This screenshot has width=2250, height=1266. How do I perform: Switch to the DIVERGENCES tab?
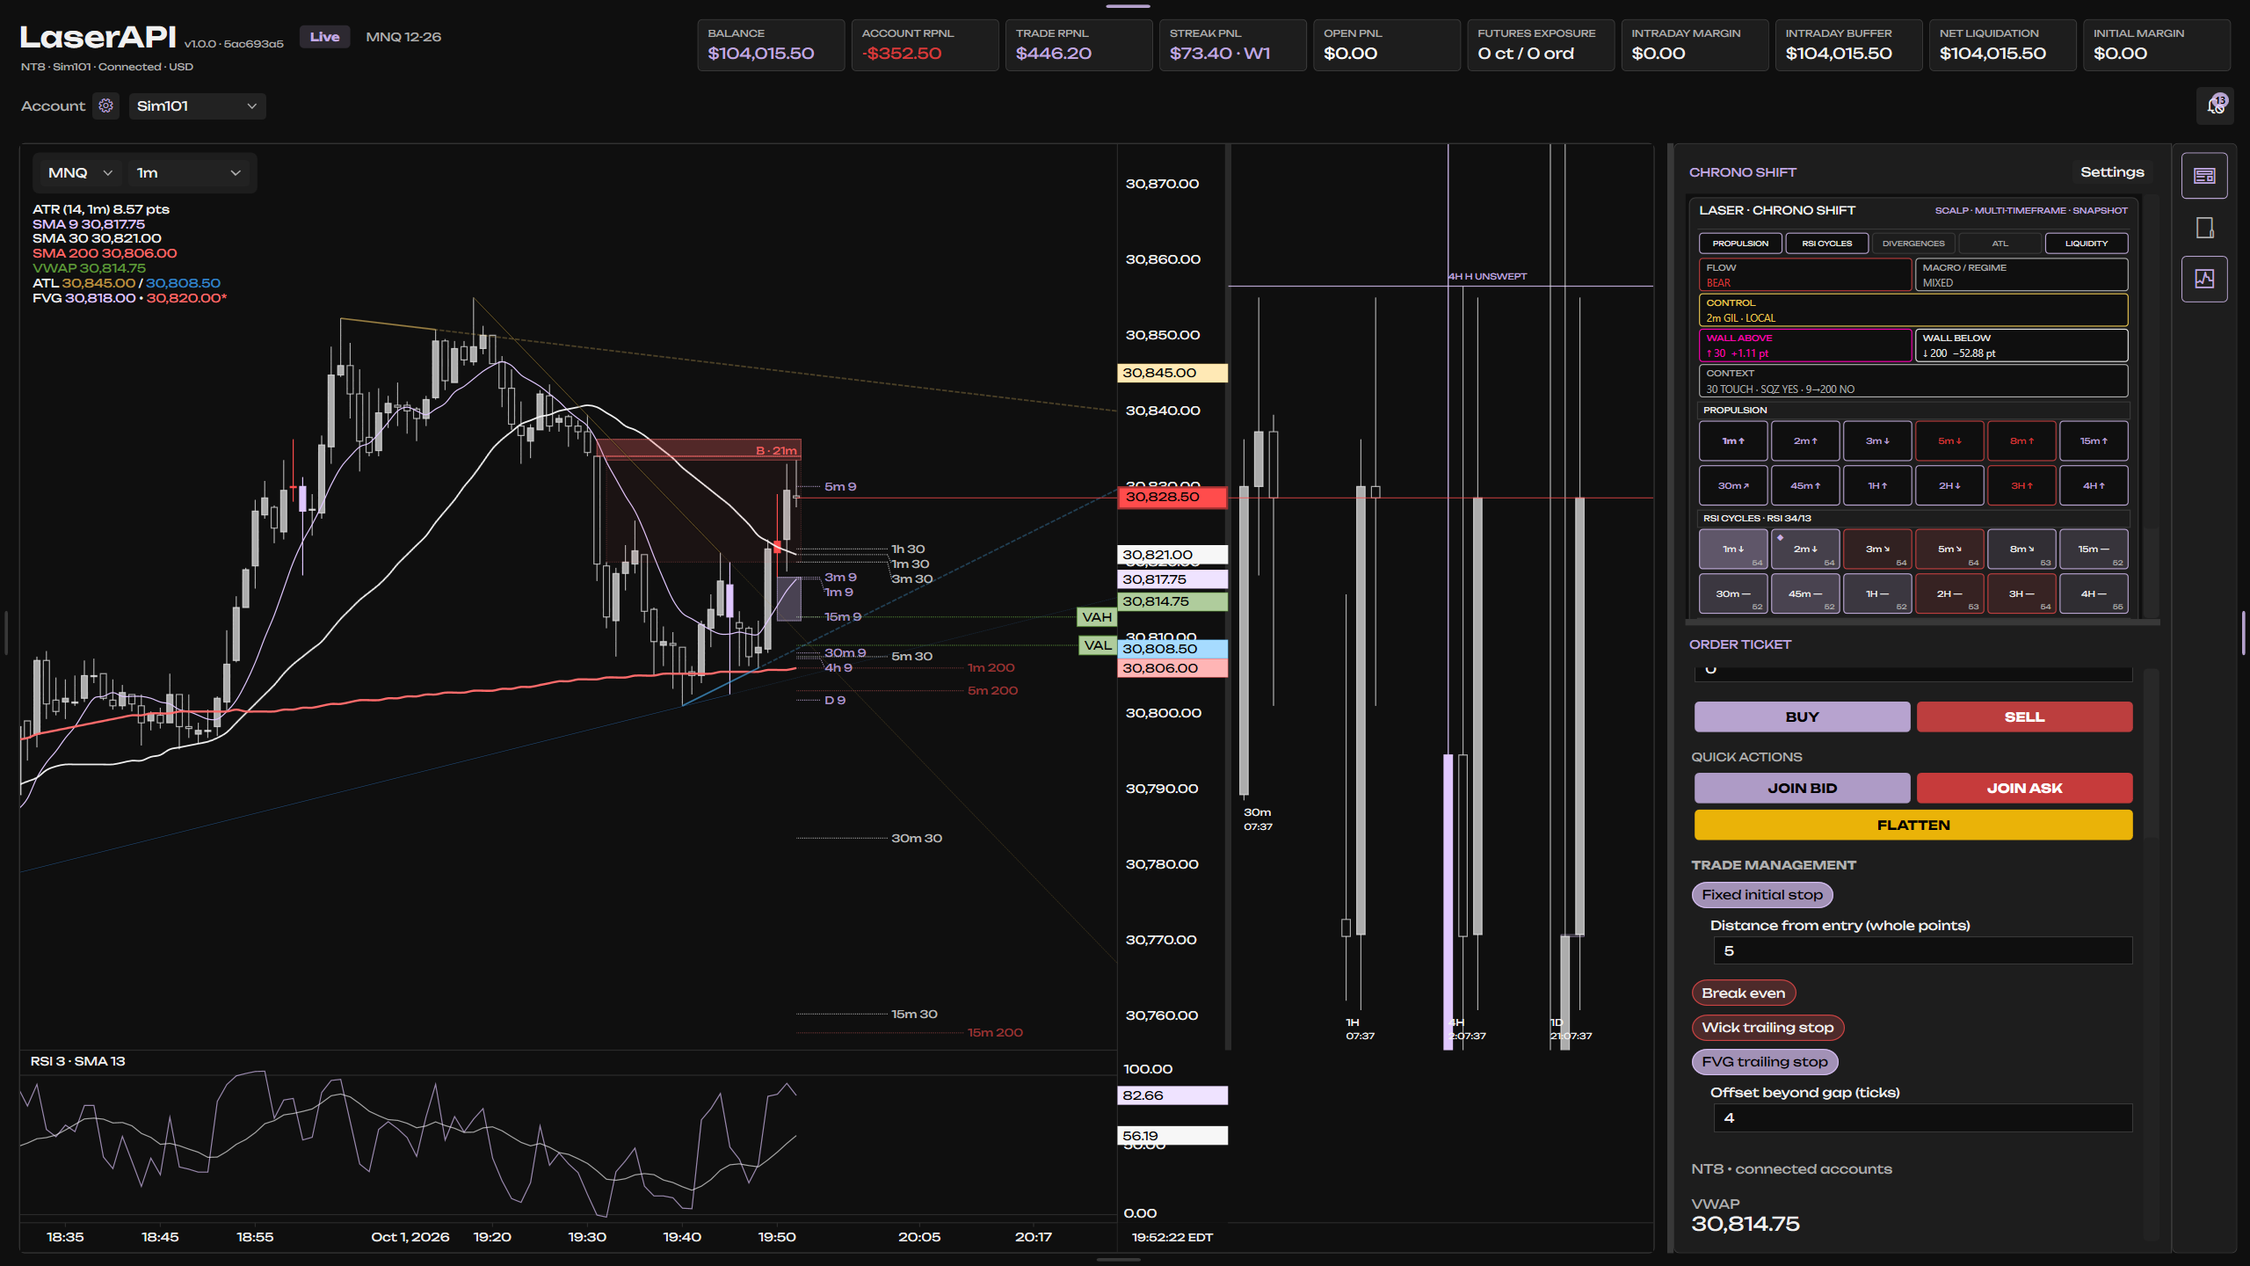(x=1913, y=244)
